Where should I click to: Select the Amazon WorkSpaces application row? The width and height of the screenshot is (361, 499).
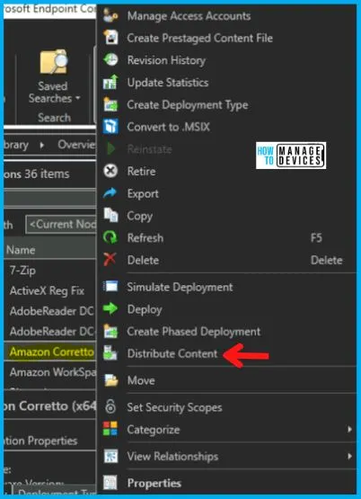51,372
